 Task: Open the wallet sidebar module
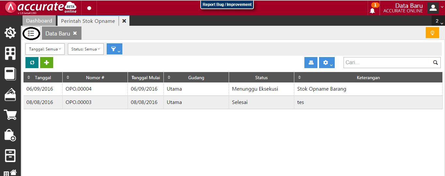pyautogui.click(x=10, y=94)
